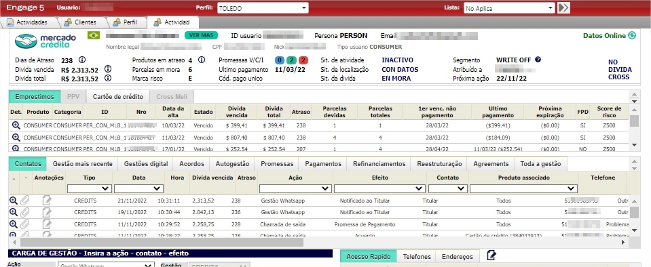Click attachment paperclip on 19/11/2022 row
This screenshot has height=267, width=651.
[x=25, y=212]
